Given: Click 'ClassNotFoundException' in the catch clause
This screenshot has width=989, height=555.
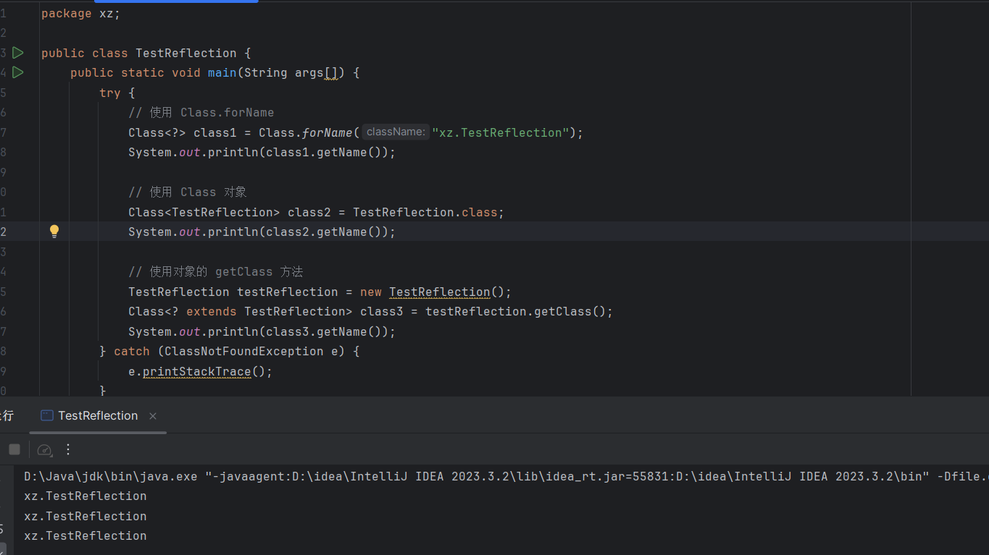Looking at the screenshot, I should 243,351.
